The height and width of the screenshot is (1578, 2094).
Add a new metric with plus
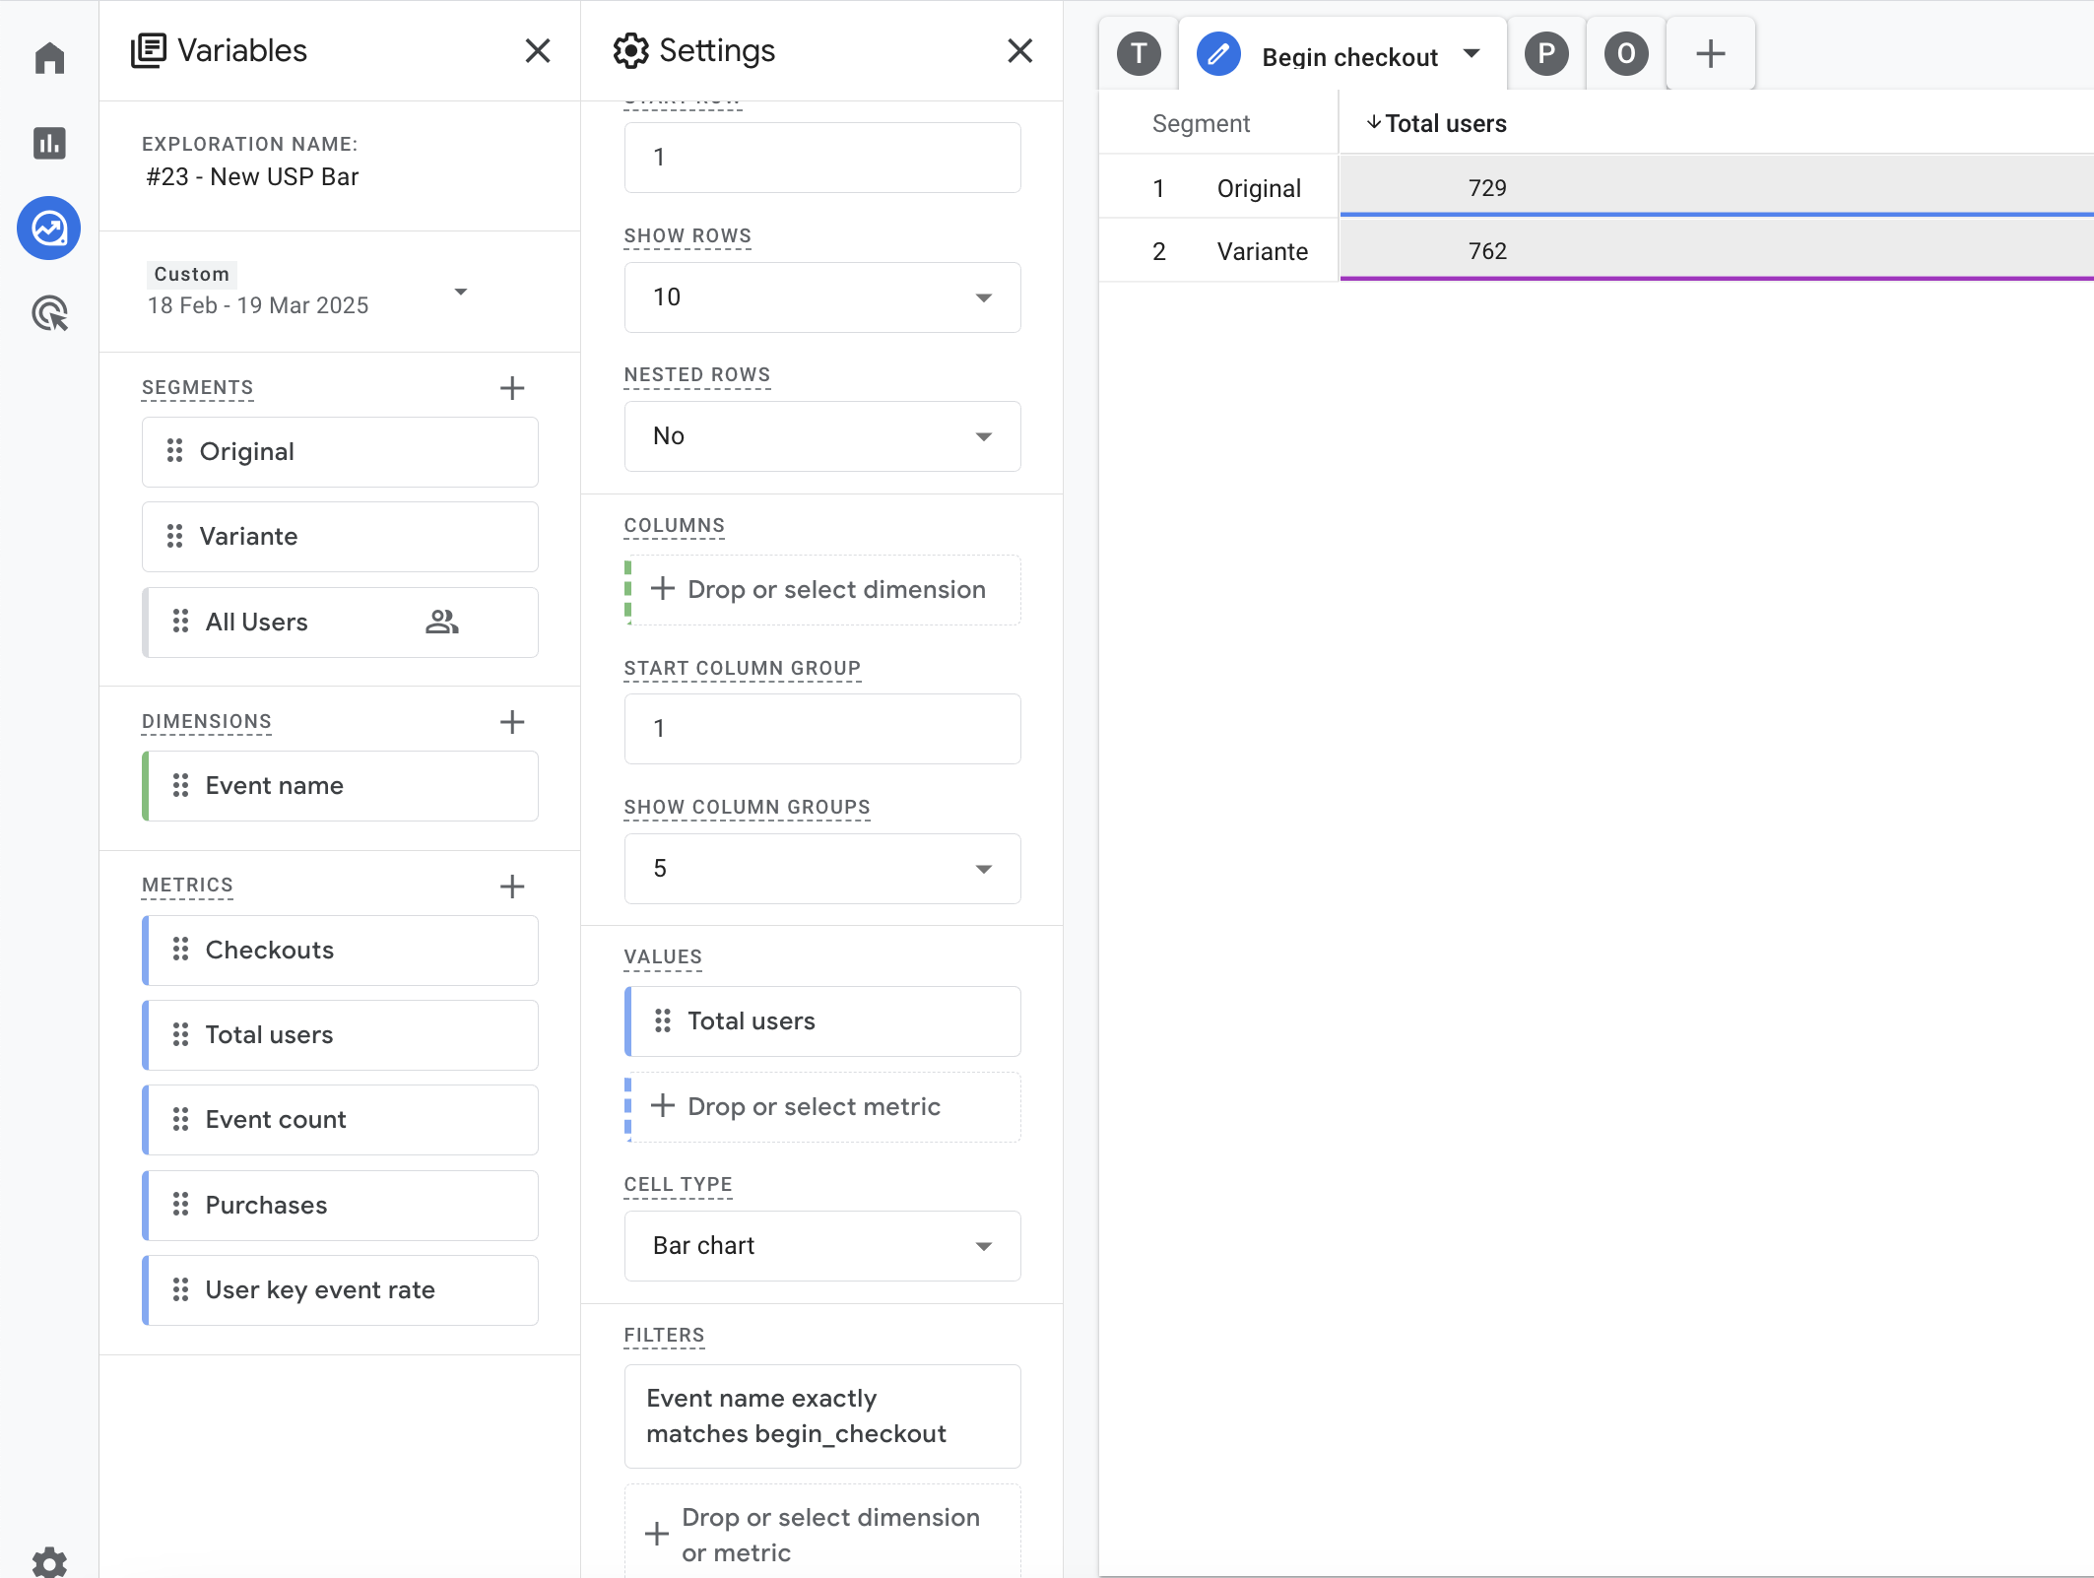[x=512, y=887]
